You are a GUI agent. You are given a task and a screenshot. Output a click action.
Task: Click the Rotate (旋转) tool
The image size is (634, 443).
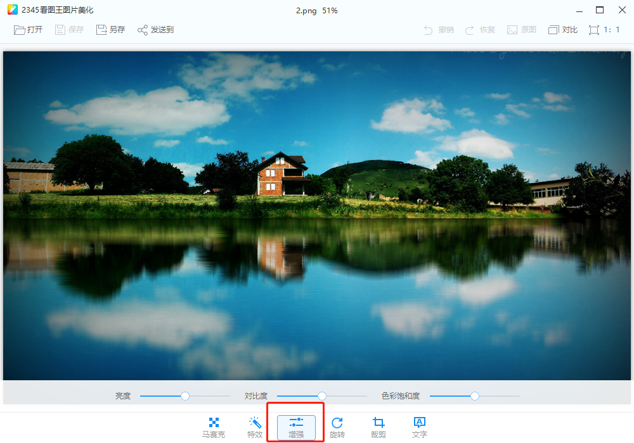337,428
